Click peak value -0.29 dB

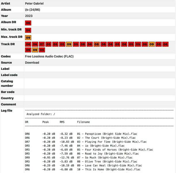(49, 166)
